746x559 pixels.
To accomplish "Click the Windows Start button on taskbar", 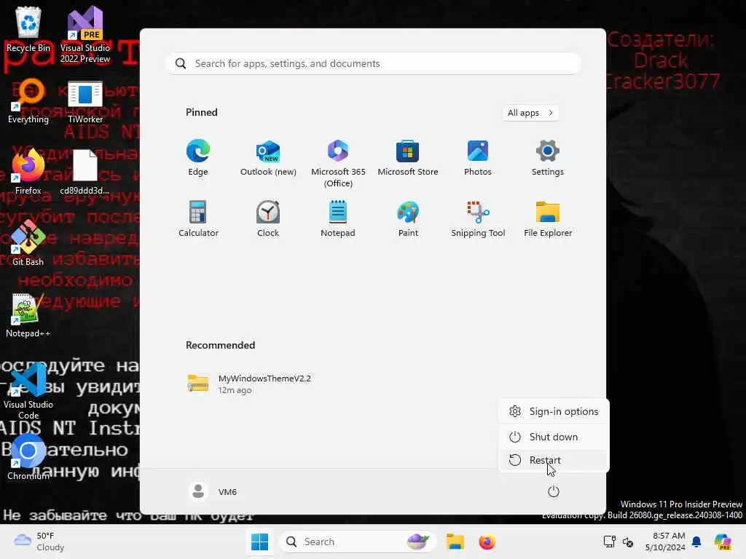I will coord(260,542).
